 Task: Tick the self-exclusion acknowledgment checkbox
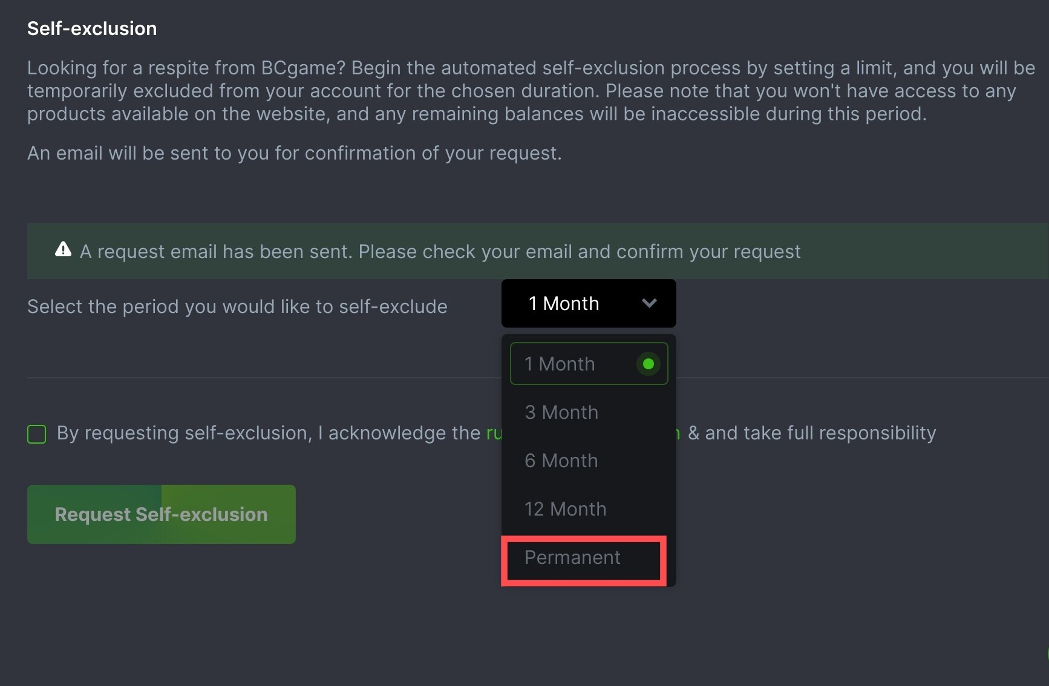pos(37,434)
